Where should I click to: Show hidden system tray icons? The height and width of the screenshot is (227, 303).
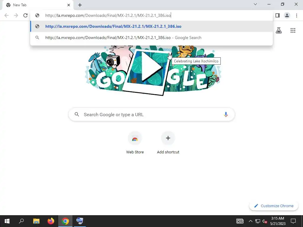[250, 221]
